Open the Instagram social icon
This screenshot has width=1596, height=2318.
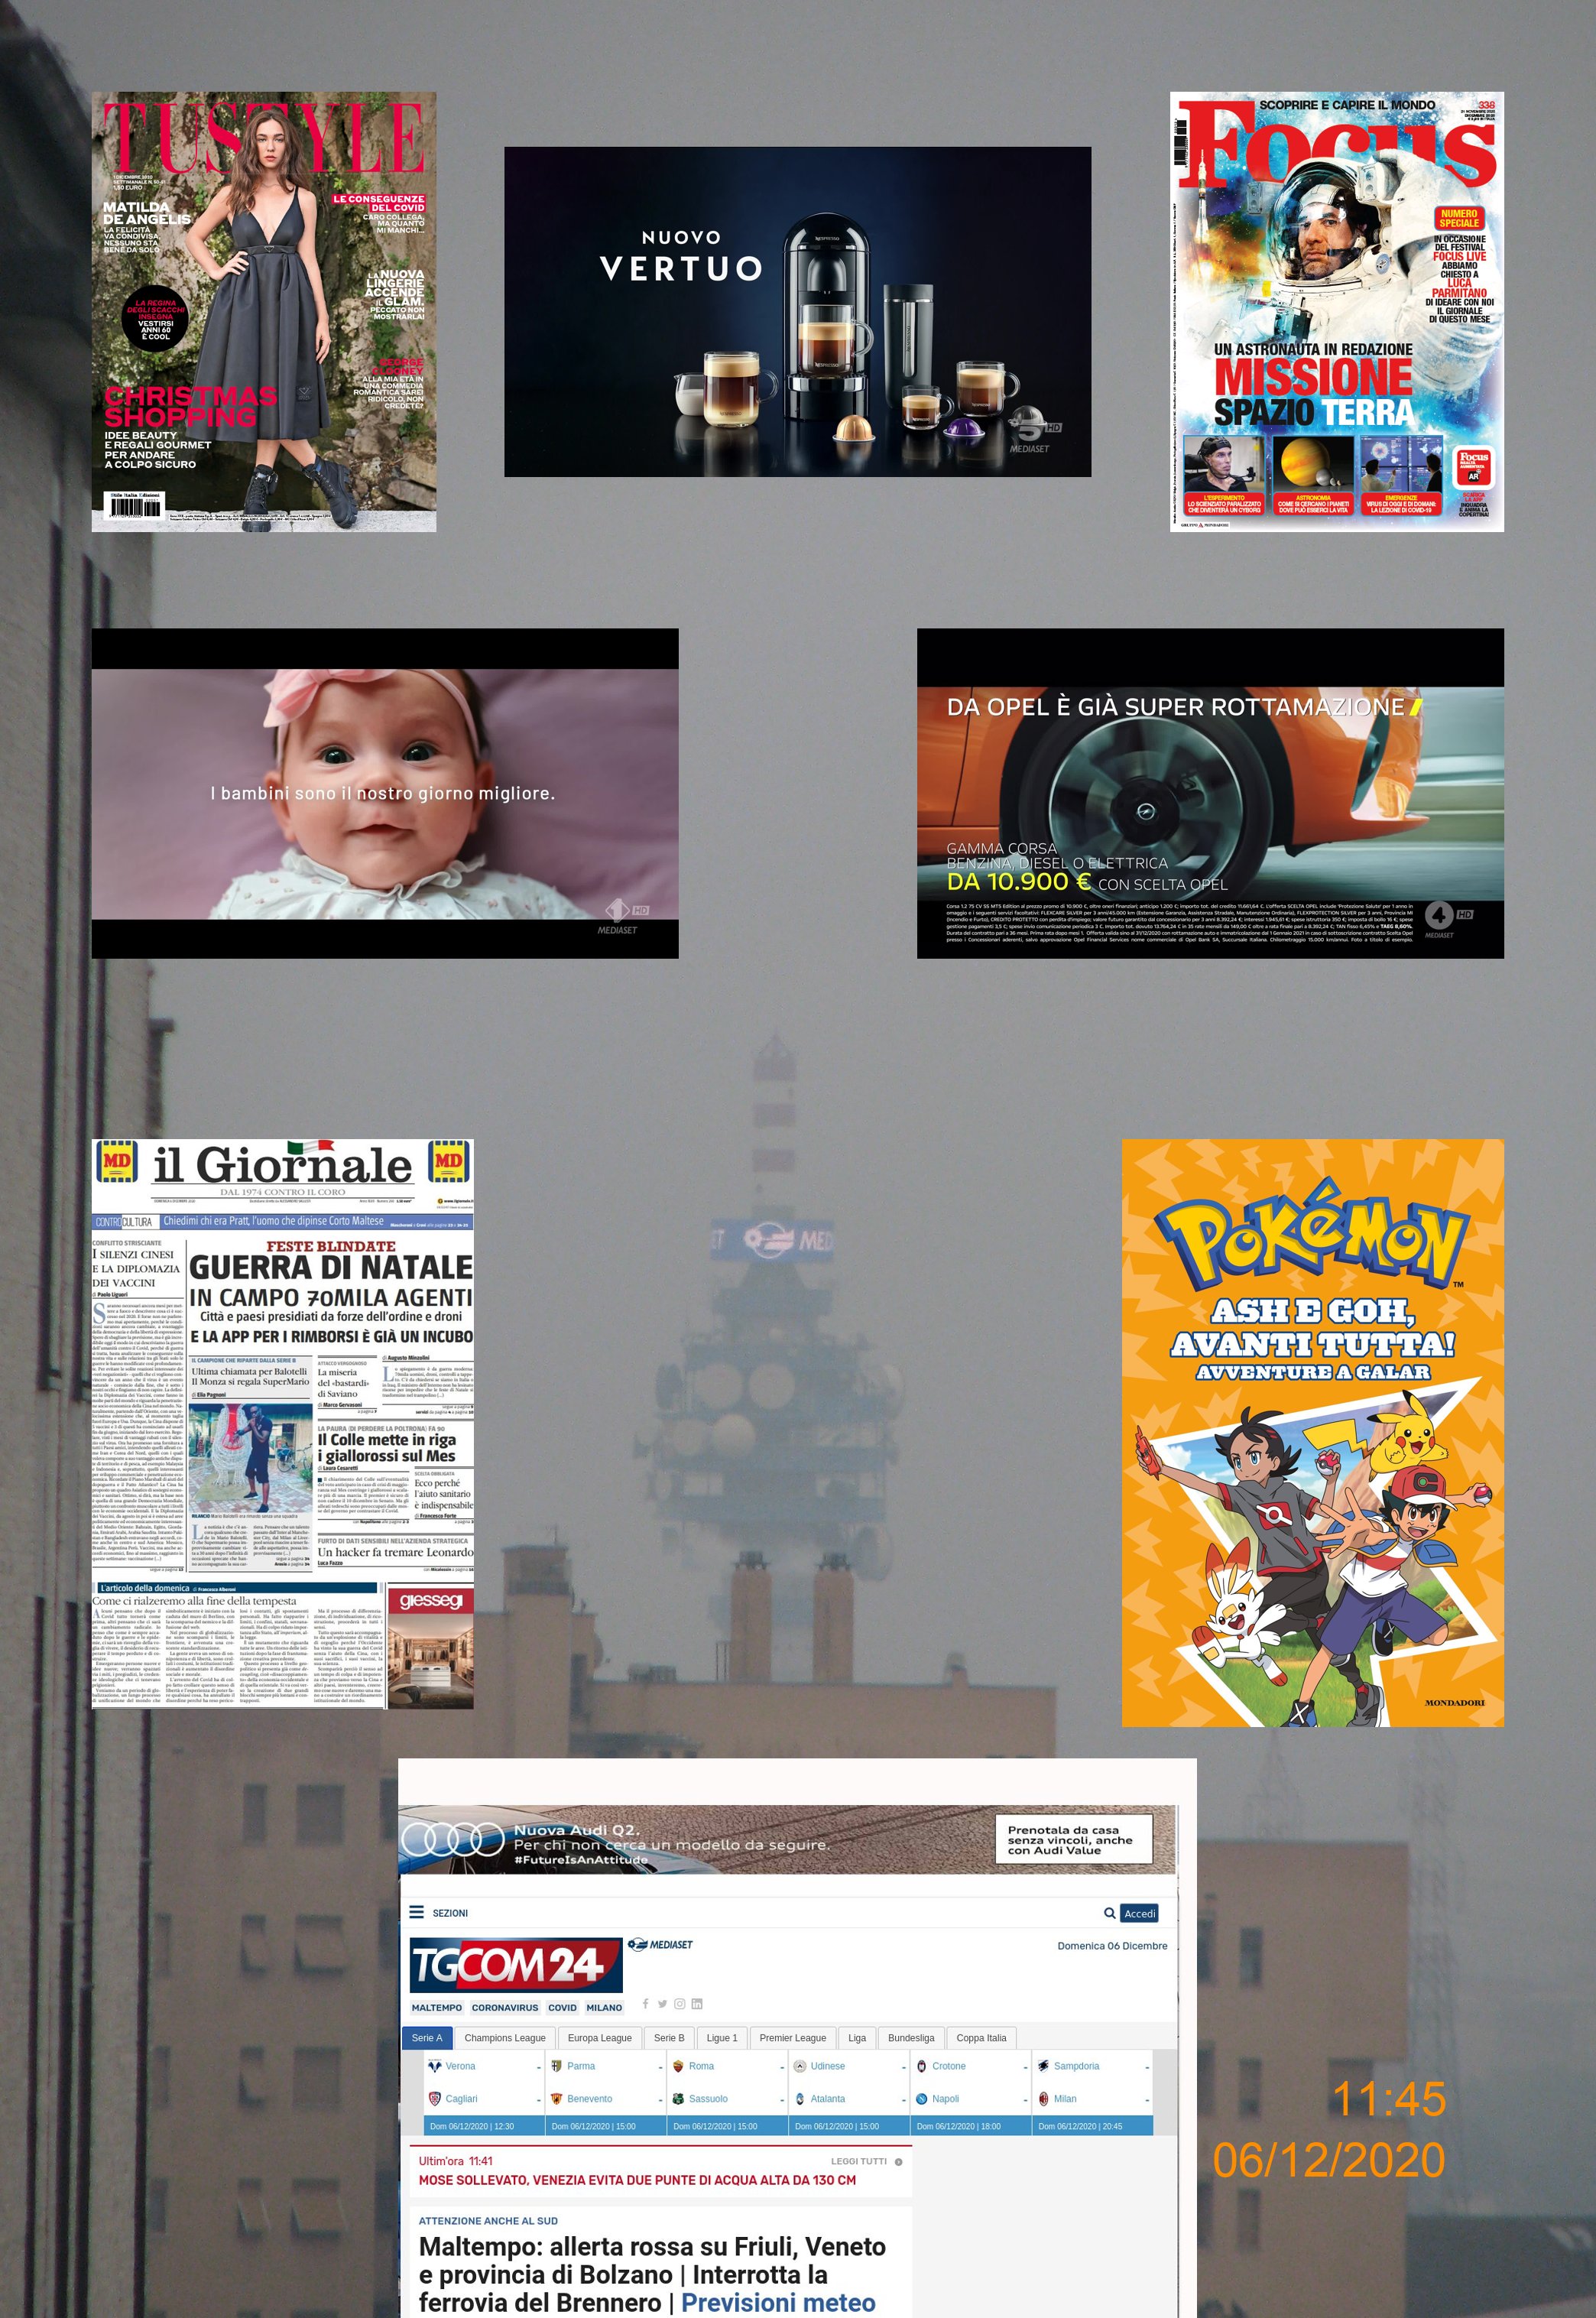tap(679, 2003)
